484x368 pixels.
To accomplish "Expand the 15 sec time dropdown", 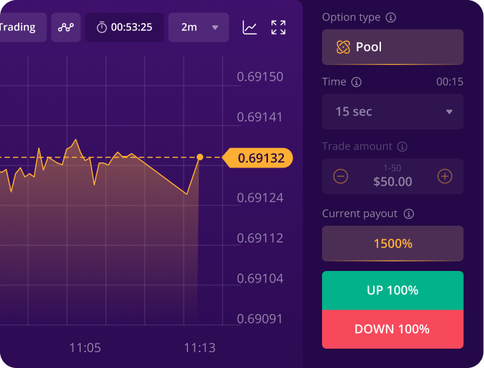I will [x=393, y=111].
